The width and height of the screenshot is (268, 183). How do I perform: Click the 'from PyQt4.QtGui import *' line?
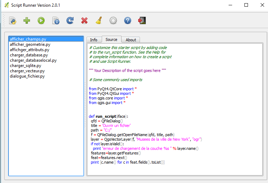point(111,93)
